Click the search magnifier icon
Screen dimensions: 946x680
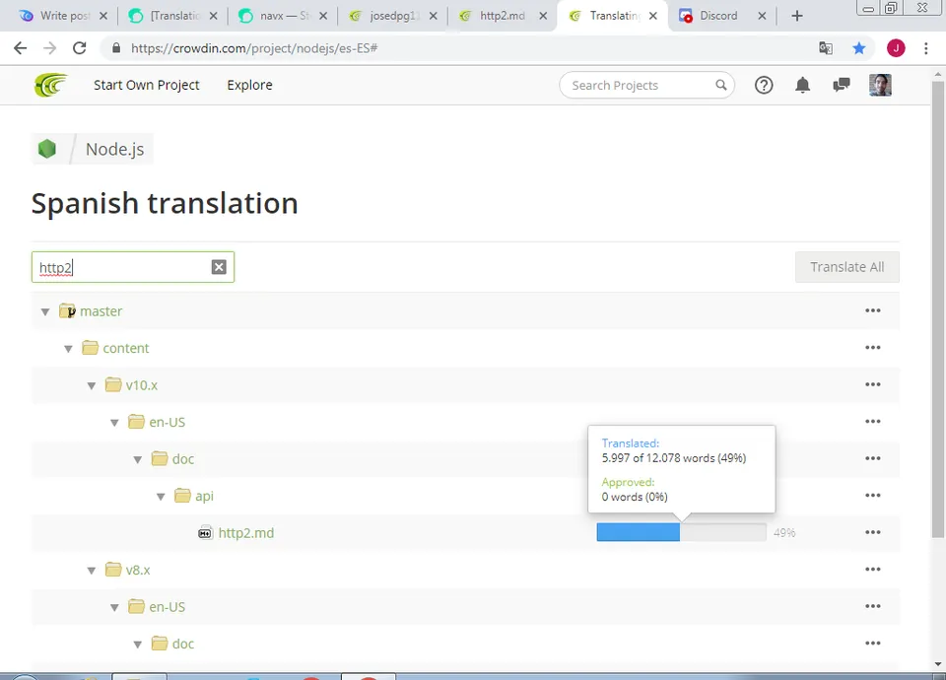pyautogui.click(x=721, y=85)
